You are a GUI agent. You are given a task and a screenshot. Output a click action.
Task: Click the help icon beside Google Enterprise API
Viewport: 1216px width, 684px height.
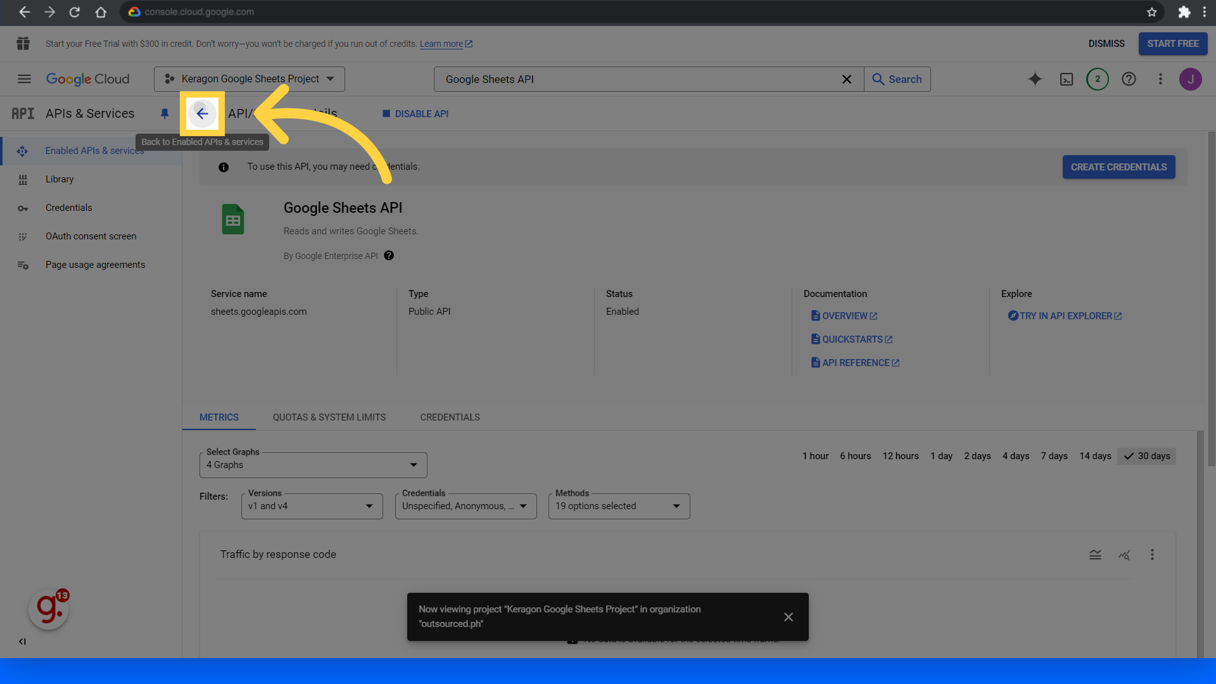(389, 256)
